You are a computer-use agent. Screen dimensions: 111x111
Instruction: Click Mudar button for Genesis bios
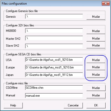click(96, 17)
